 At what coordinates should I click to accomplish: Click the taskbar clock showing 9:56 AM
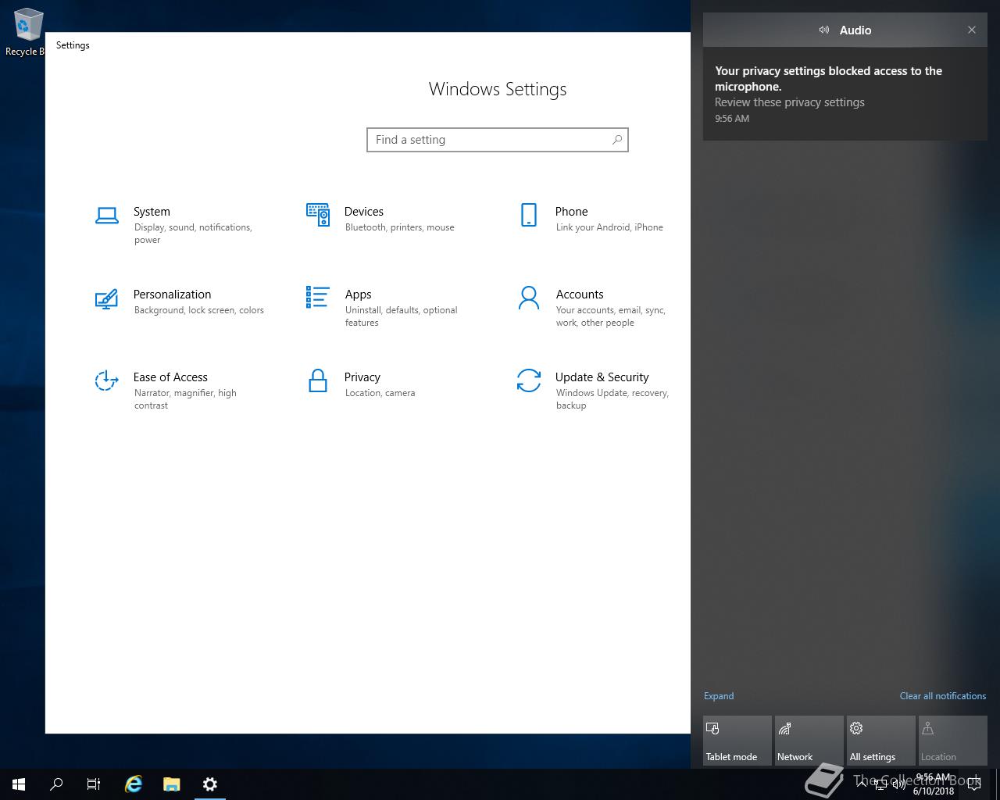pyautogui.click(x=934, y=784)
